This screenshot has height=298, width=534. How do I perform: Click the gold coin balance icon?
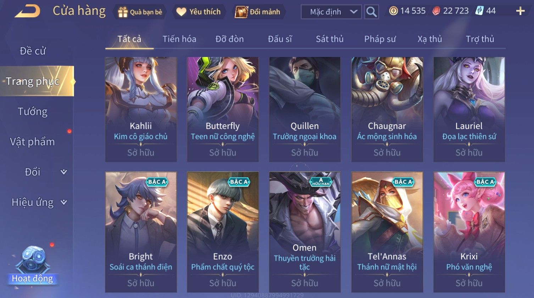pyautogui.click(x=393, y=11)
